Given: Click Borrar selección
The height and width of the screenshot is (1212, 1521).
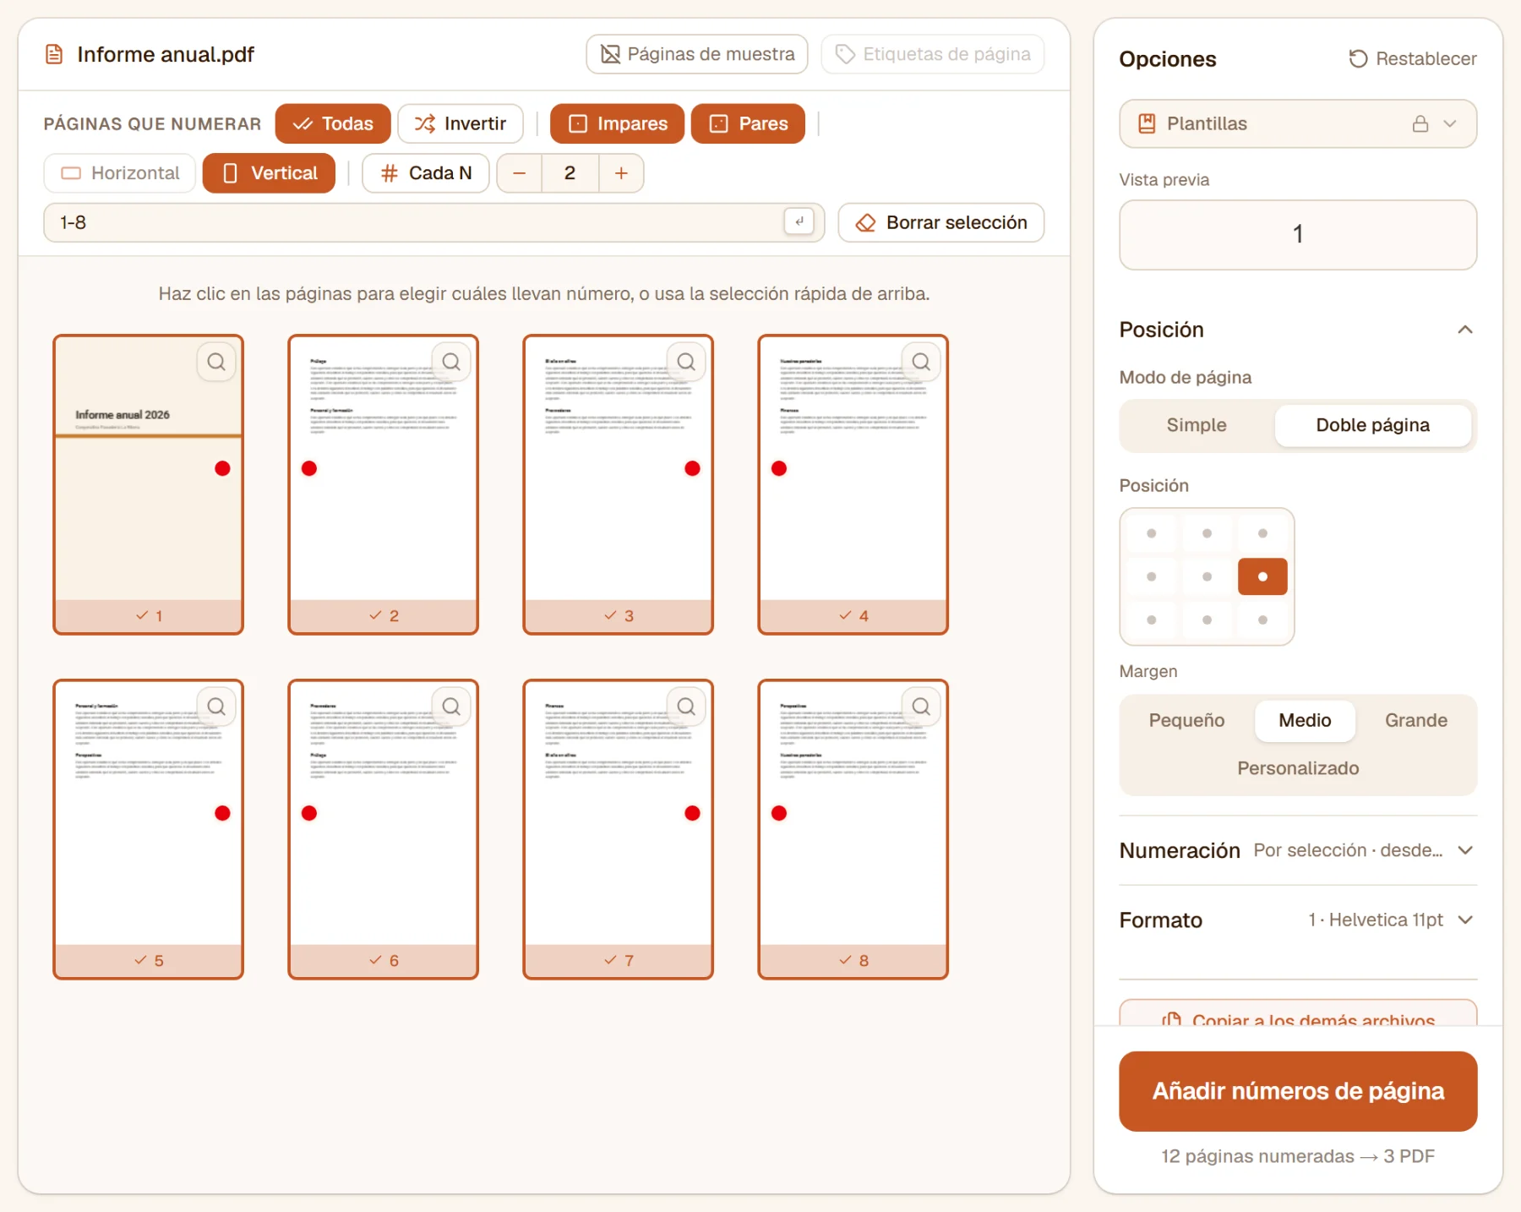Looking at the screenshot, I should 941,222.
